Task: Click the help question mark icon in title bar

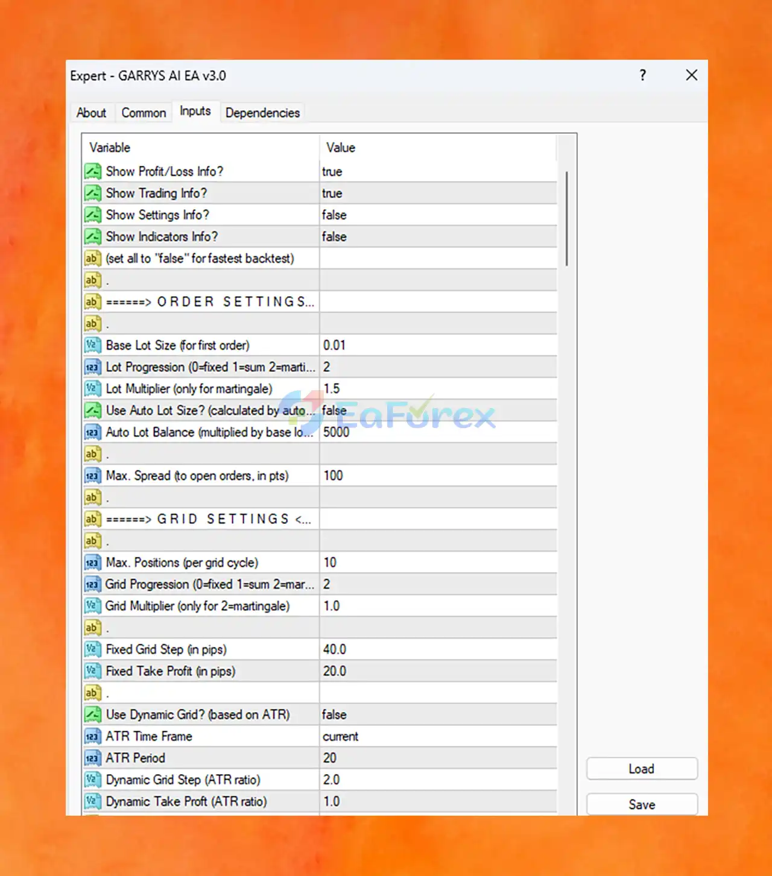Action: (x=643, y=75)
